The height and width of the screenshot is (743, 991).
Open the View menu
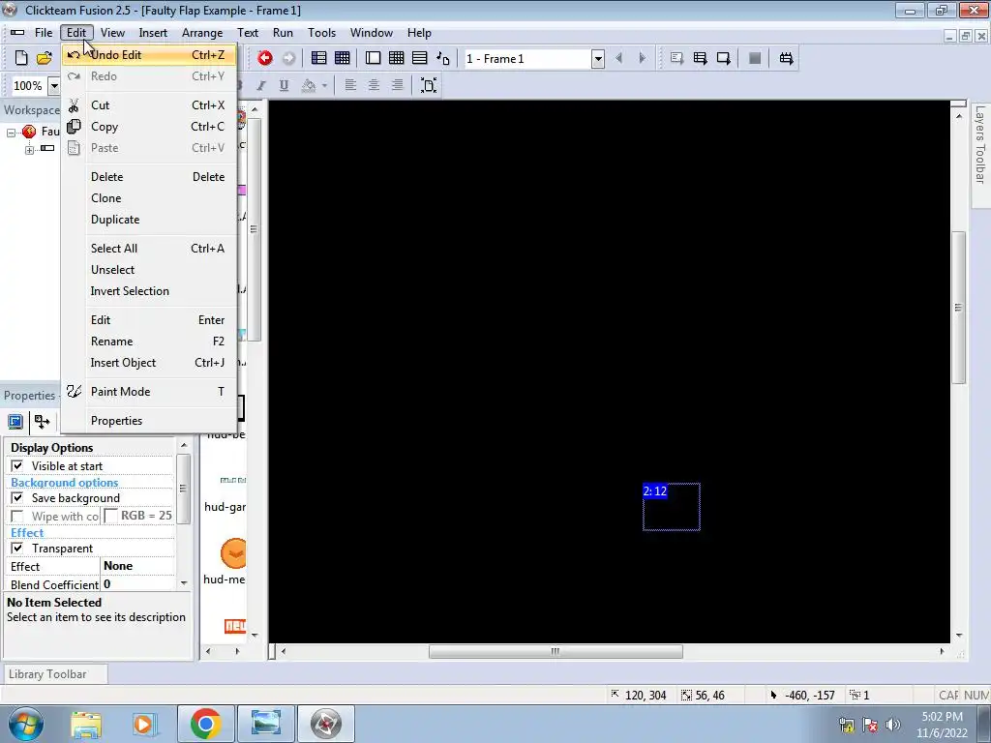(x=112, y=33)
